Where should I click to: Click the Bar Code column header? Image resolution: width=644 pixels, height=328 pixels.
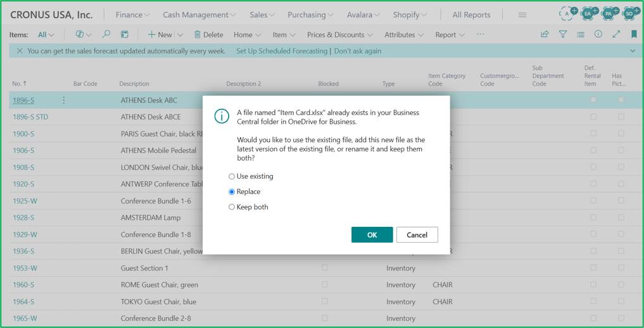point(85,83)
